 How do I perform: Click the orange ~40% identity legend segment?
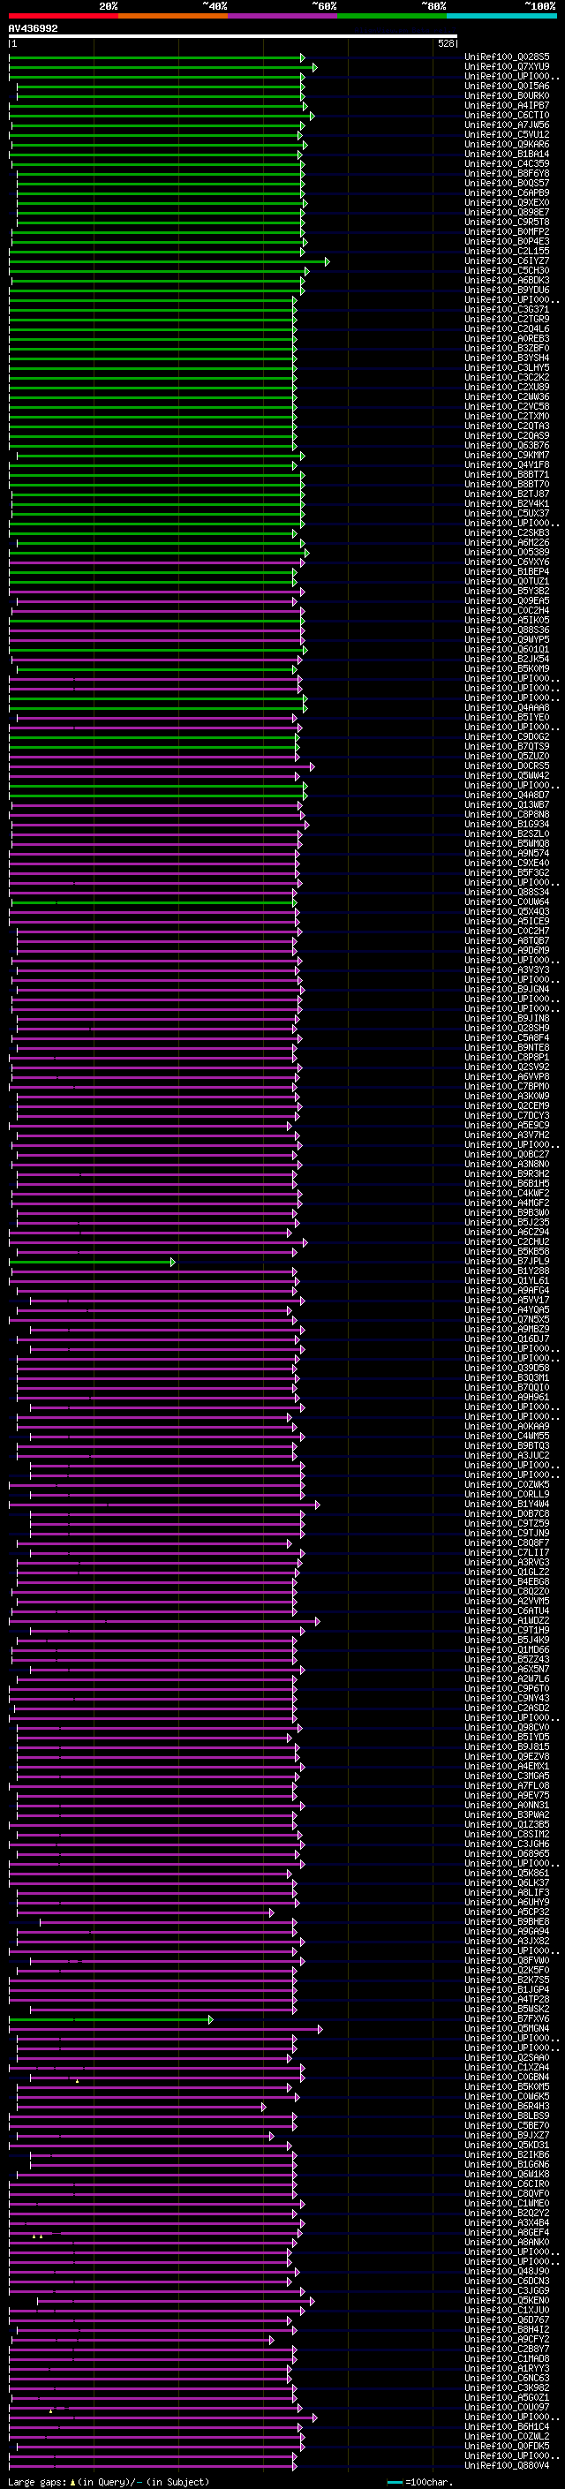click(173, 16)
